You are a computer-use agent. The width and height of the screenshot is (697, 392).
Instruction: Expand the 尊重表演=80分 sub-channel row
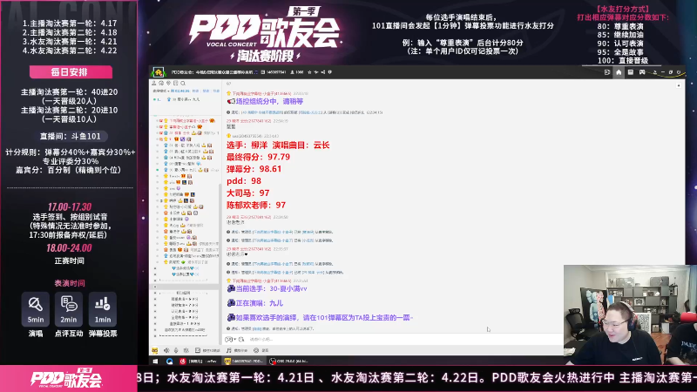[156, 300]
